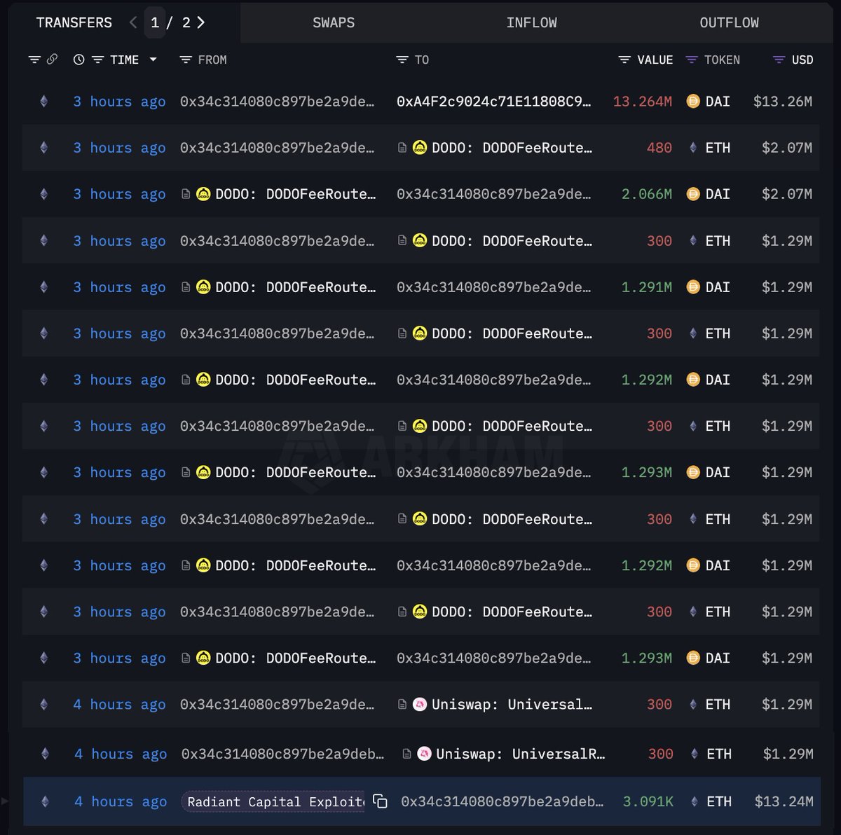Open DODO FeeRoute recipient in 480 ETH row
This screenshot has width=841, height=835.
pos(512,148)
